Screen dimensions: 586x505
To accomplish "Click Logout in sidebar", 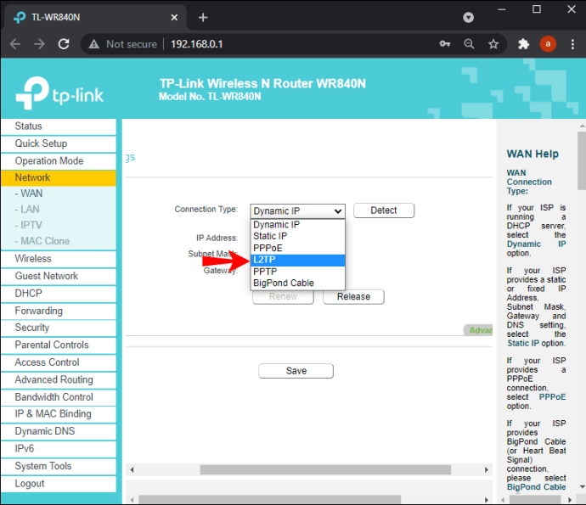I will point(59,484).
